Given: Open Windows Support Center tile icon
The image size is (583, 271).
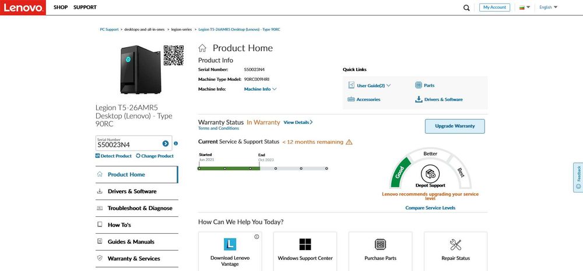Looking at the screenshot, I should point(305,244).
